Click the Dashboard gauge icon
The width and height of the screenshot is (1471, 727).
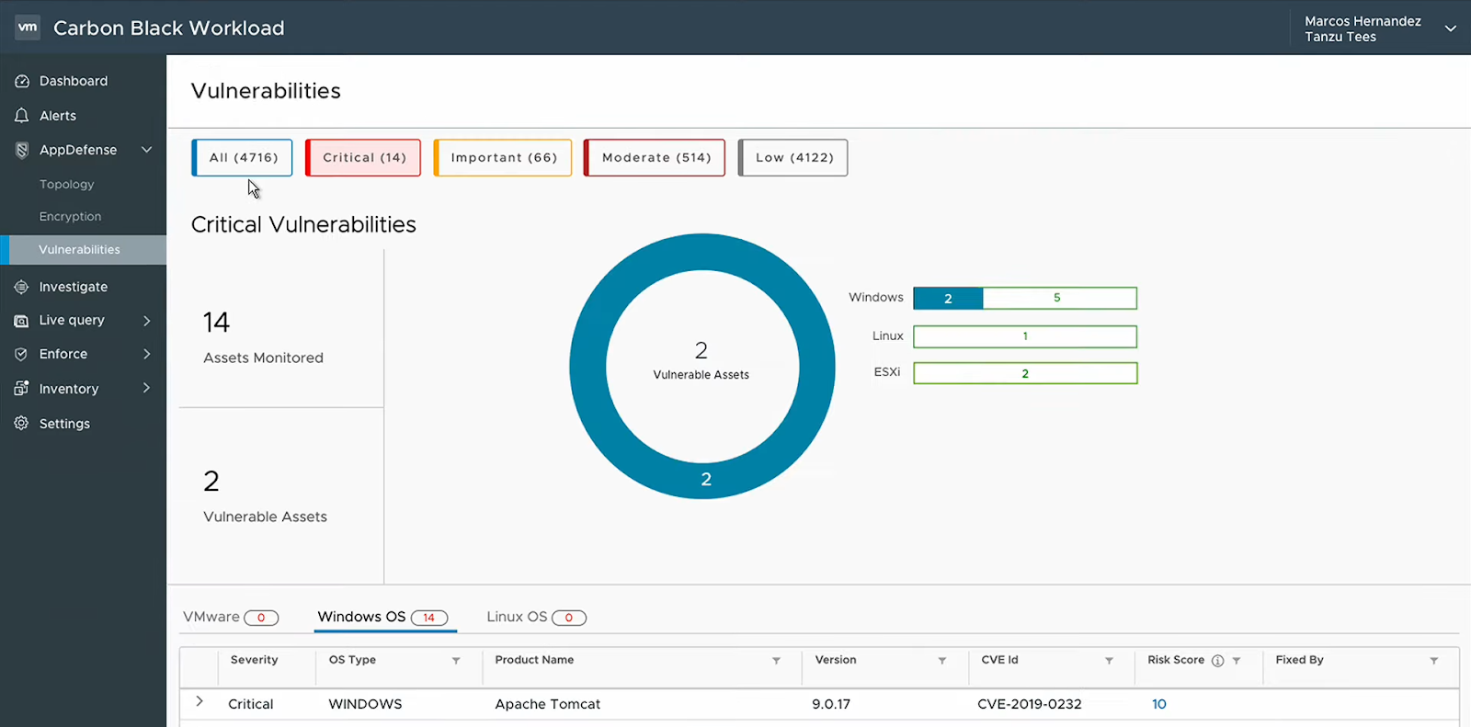point(22,81)
